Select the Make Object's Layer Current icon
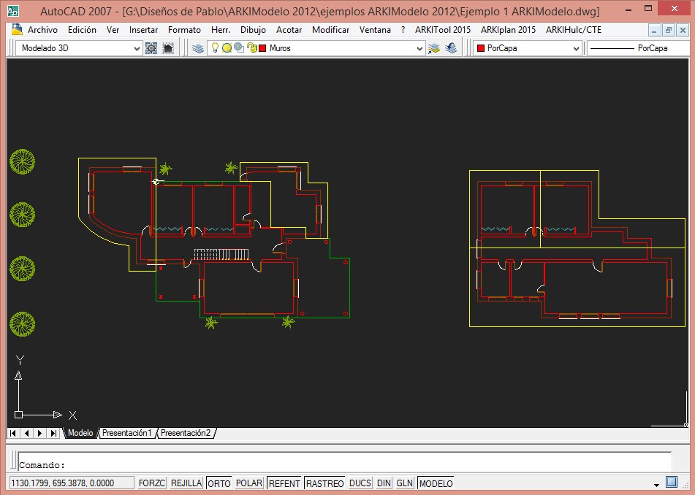Image resolution: width=695 pixels, height=495 pixels. [x=434, y=47]
